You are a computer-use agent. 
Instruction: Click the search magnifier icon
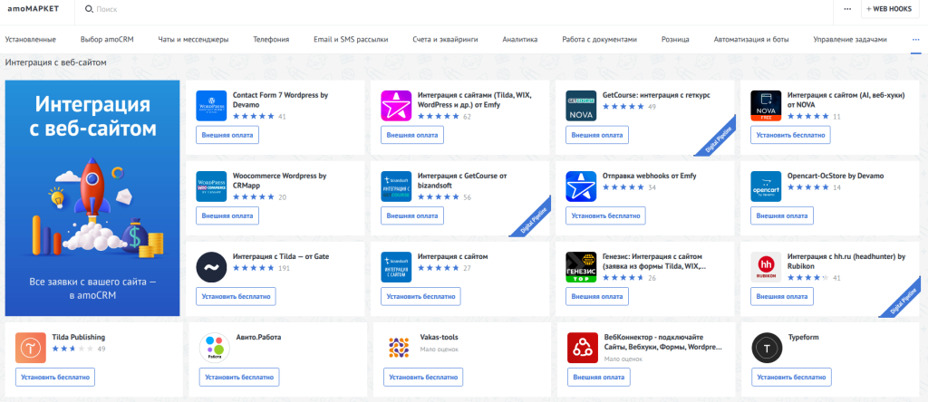pos(90,9)
